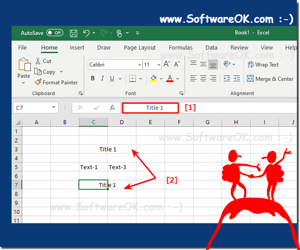Switch to the Data tab
The image size is (300, 250).
point(211,47)
